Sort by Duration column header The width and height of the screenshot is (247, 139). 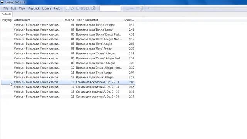click(x=129, y=20)
